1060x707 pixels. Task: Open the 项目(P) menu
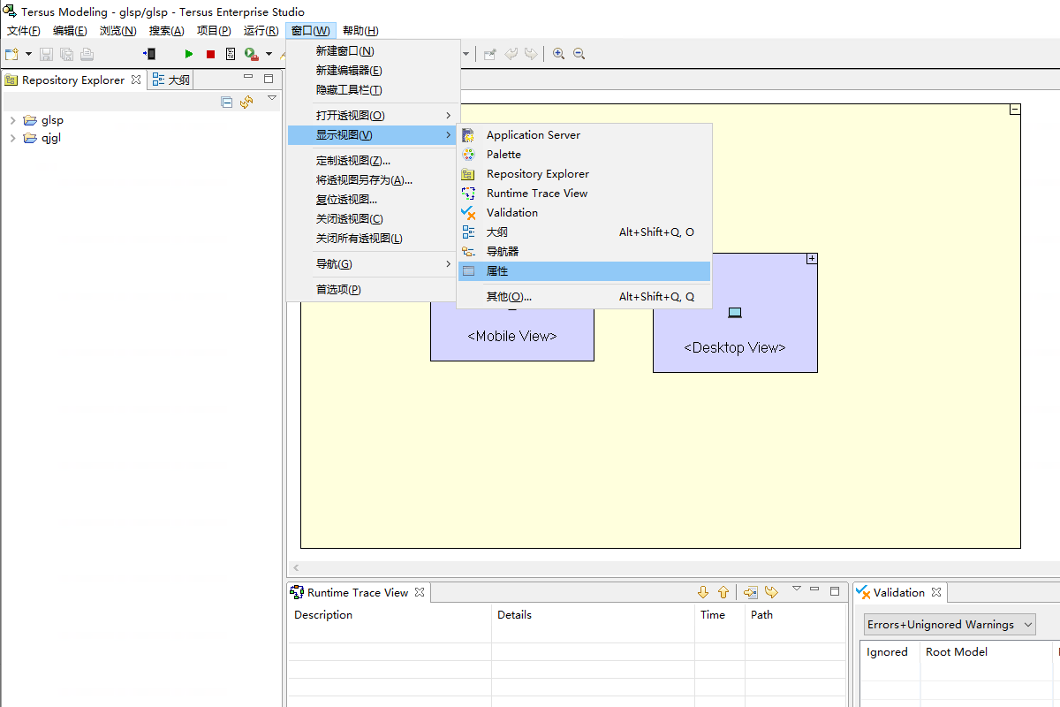(x=214, y=31)
